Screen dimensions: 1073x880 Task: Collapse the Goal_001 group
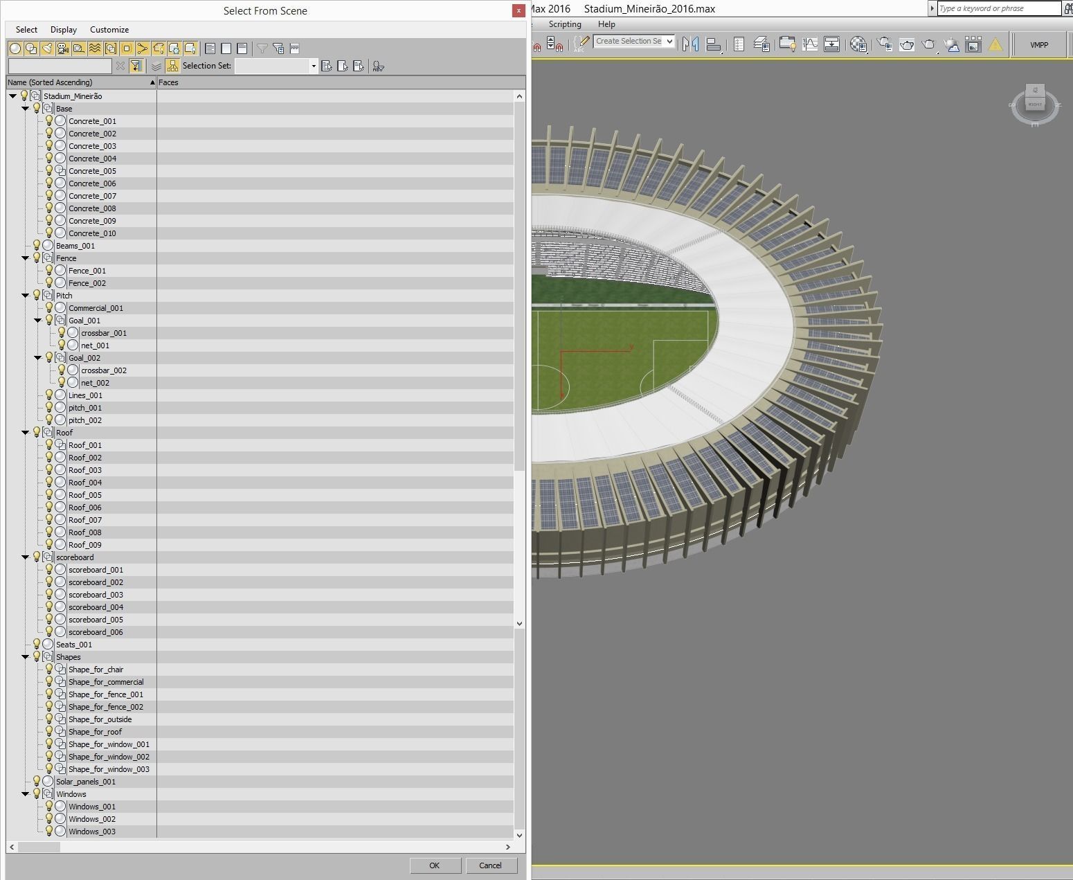click(38, 321)
